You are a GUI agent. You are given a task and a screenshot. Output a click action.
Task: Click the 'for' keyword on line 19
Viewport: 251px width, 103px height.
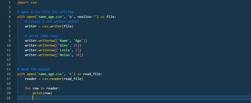tap(28, 88)
